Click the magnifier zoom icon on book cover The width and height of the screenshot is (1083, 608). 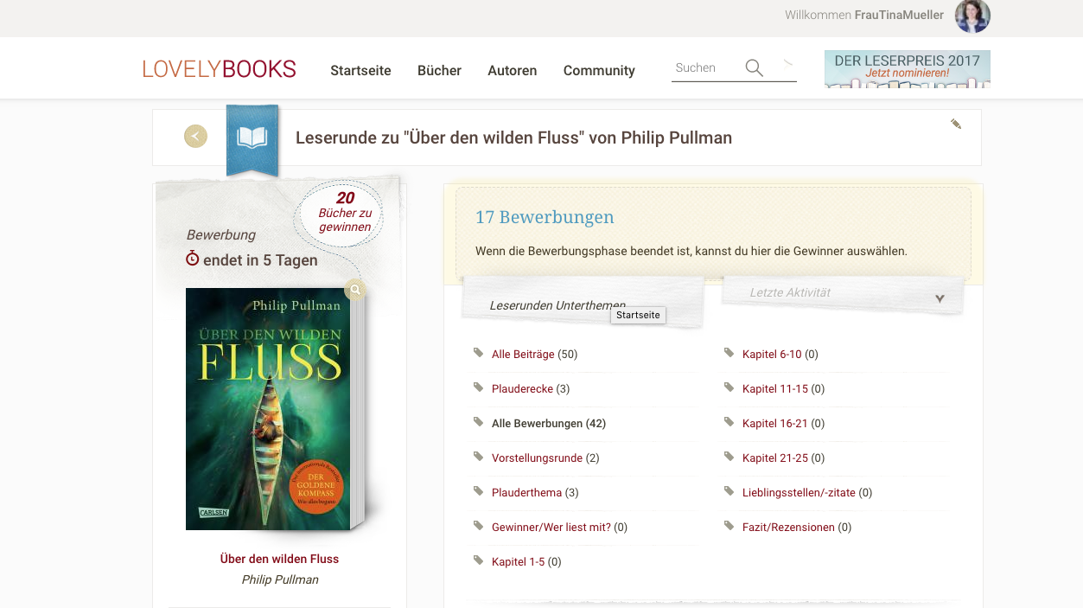(355, 290)
